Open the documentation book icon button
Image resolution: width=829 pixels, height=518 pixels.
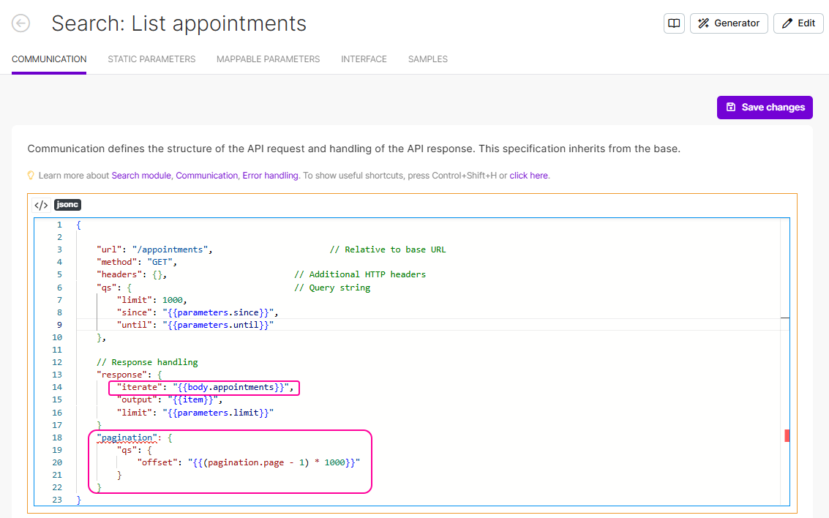(674, 23)
